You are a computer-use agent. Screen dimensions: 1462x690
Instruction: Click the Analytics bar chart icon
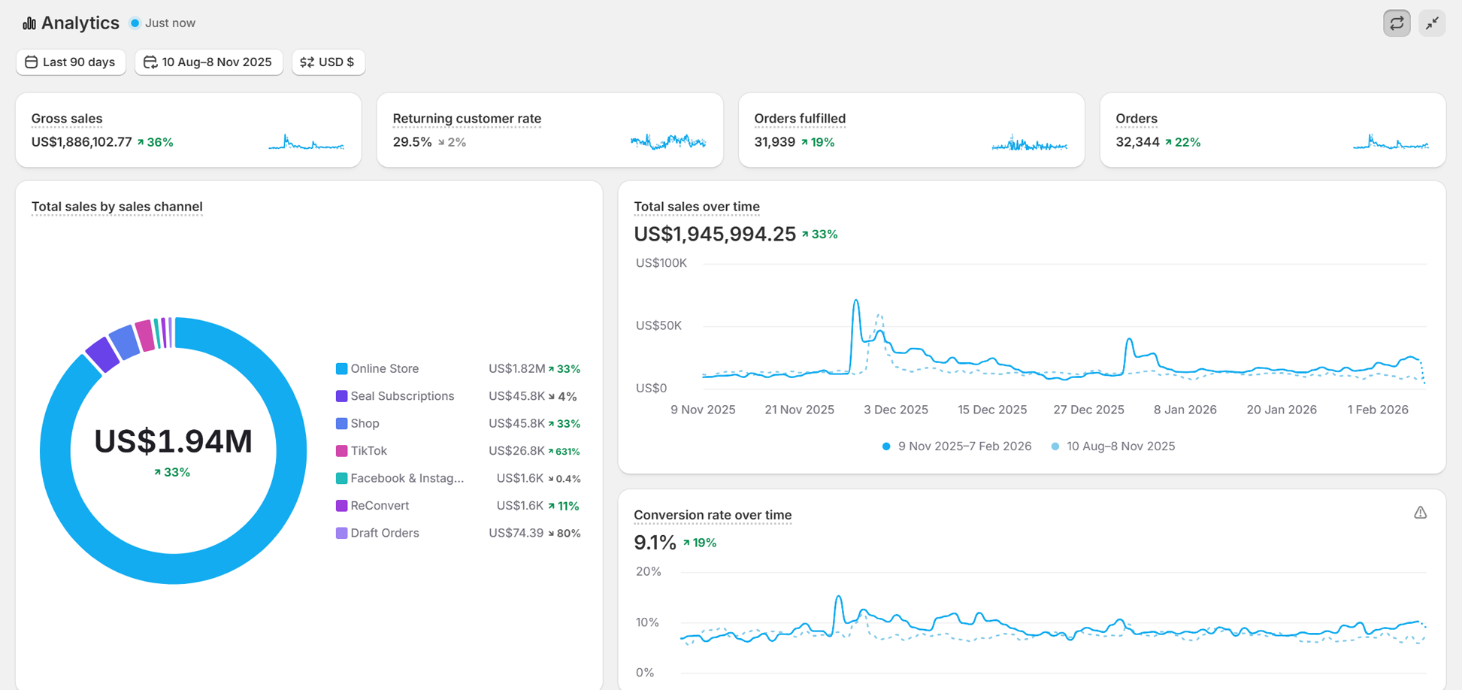29,23
